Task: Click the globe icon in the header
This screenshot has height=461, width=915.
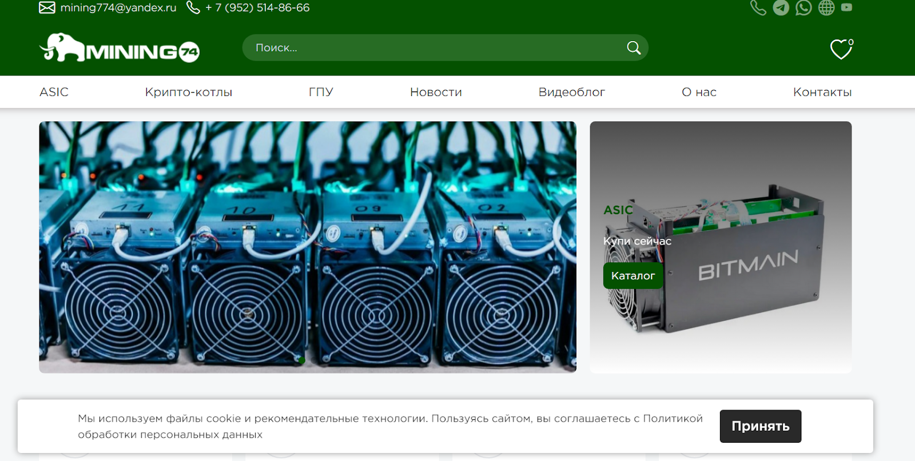Action: 826,7
